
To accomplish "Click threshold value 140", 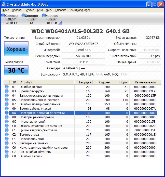I will [125, 100].
